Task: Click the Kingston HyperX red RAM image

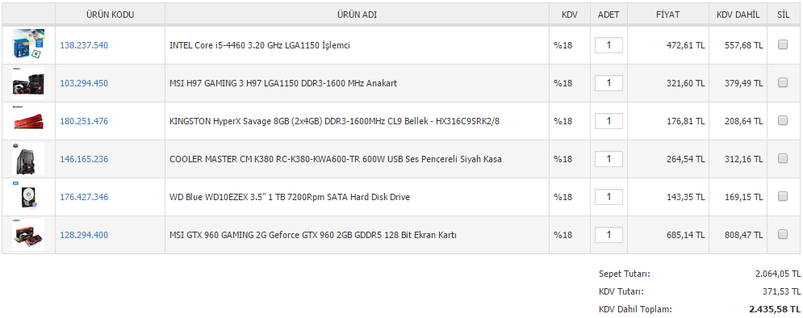Action: pos(28,121)
